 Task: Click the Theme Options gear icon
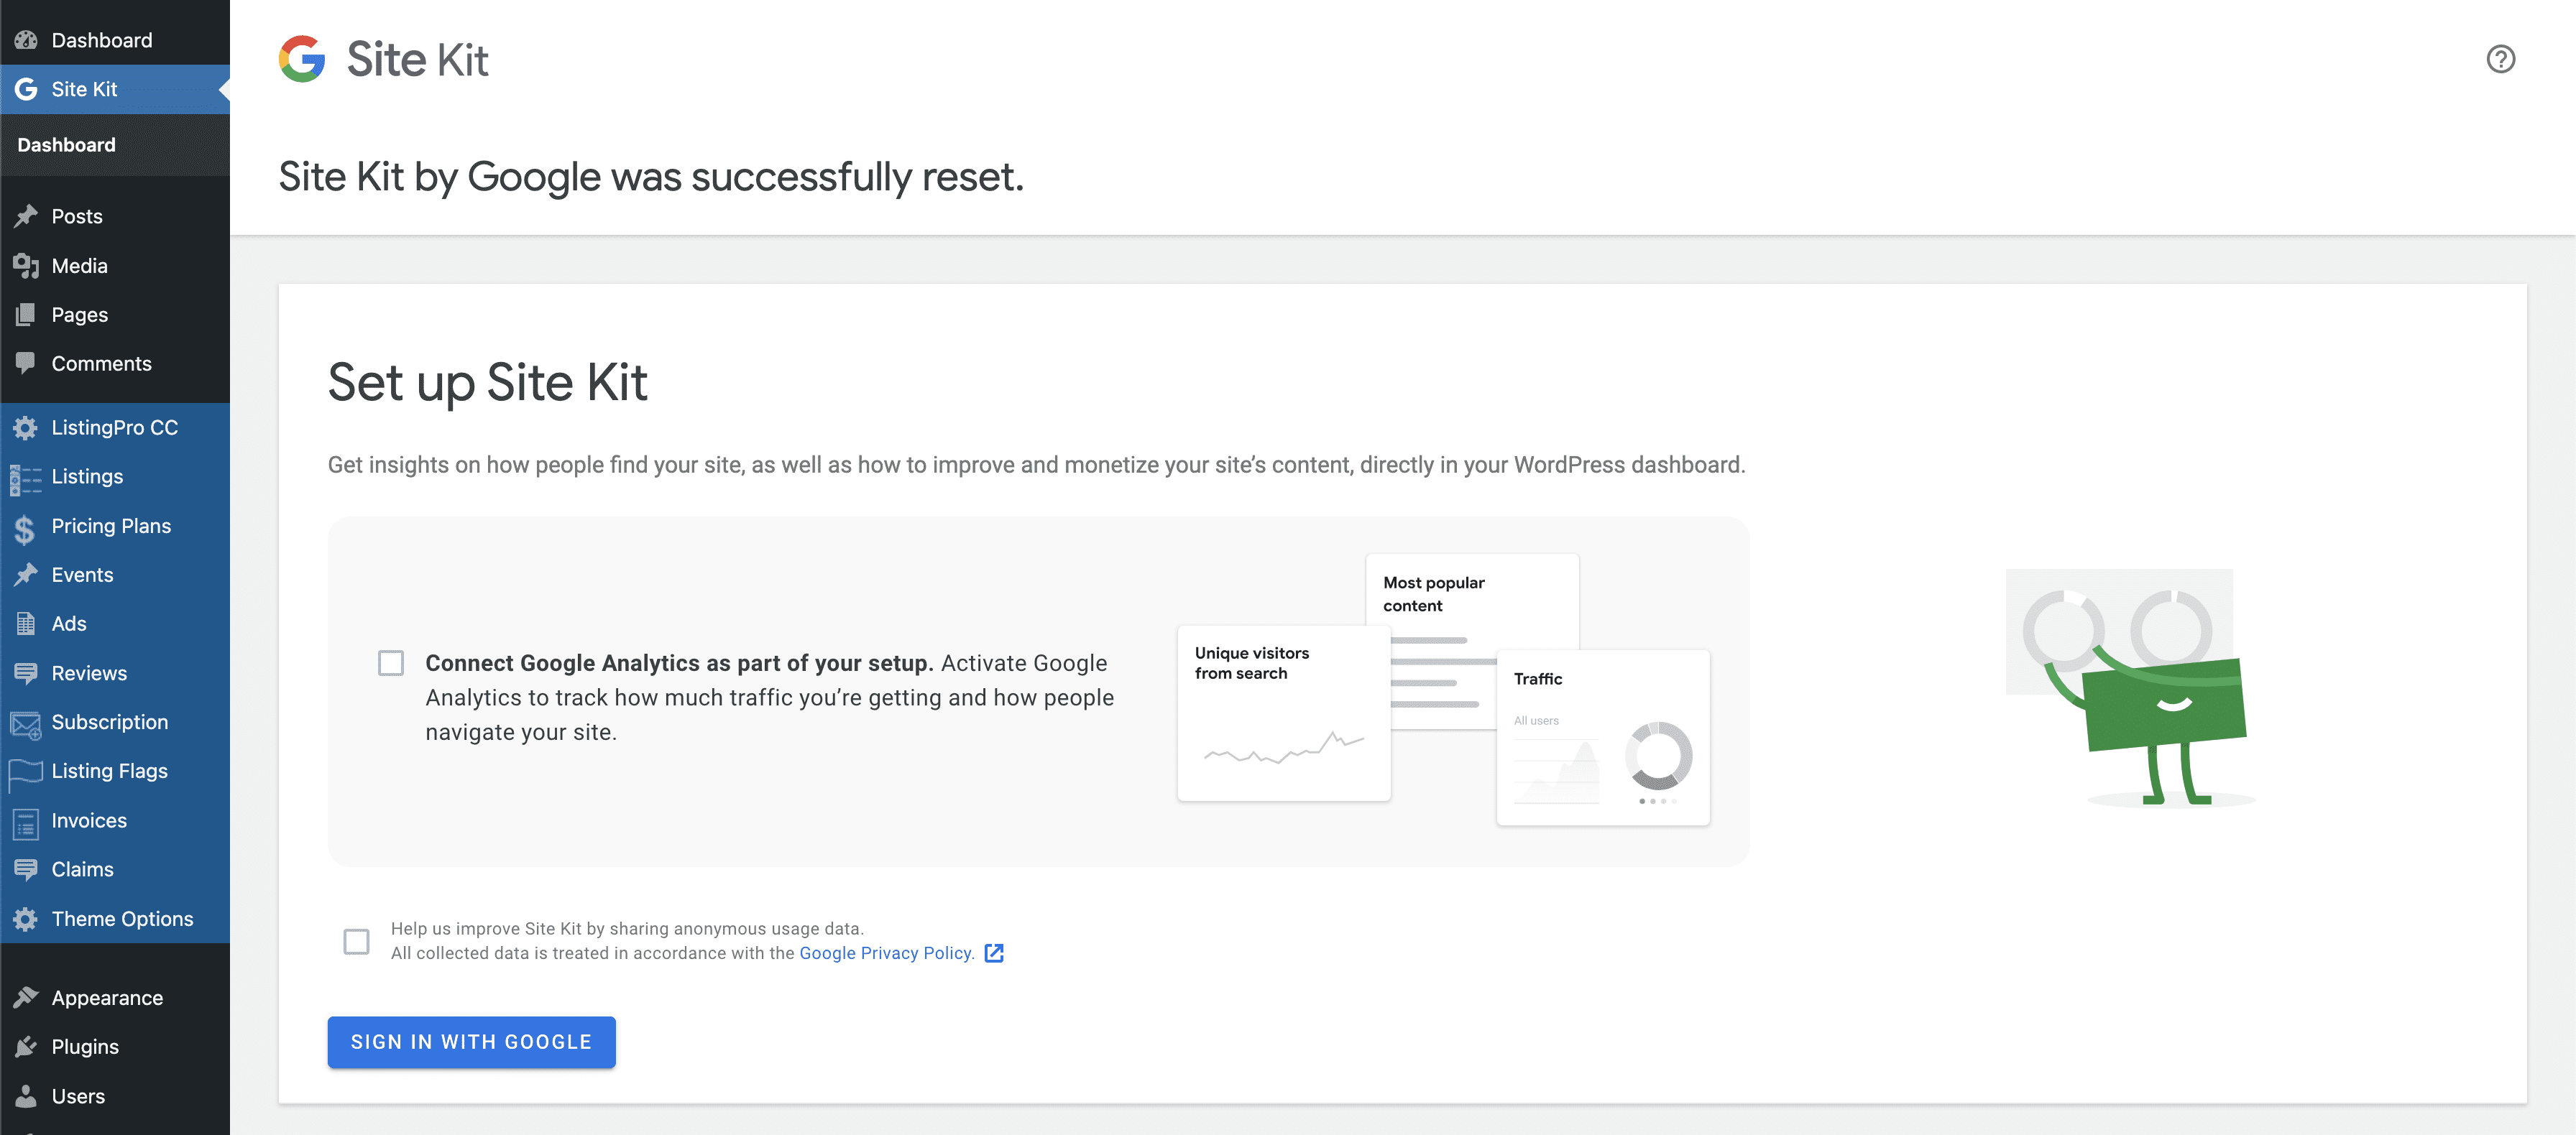click(26, 919)
